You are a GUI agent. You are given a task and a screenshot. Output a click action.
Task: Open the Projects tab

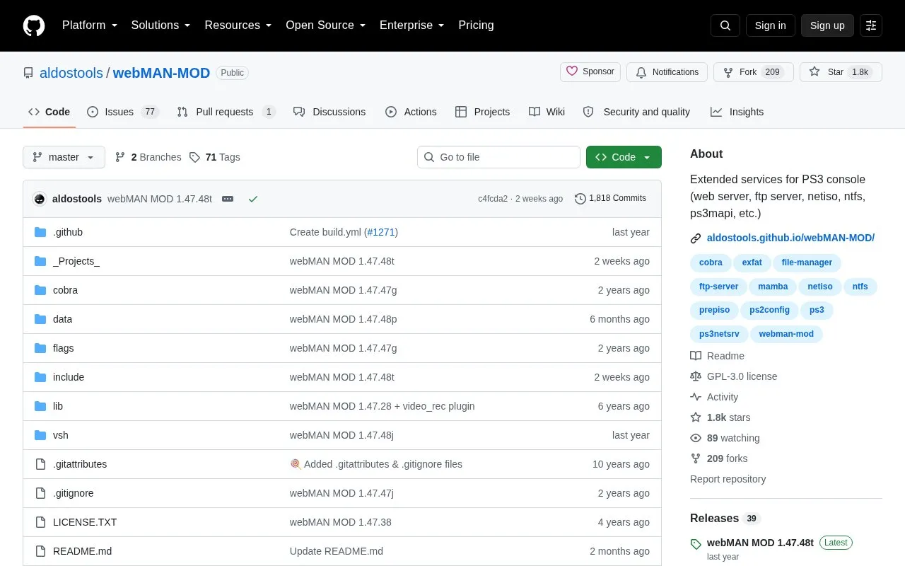(x=482, y=112)
